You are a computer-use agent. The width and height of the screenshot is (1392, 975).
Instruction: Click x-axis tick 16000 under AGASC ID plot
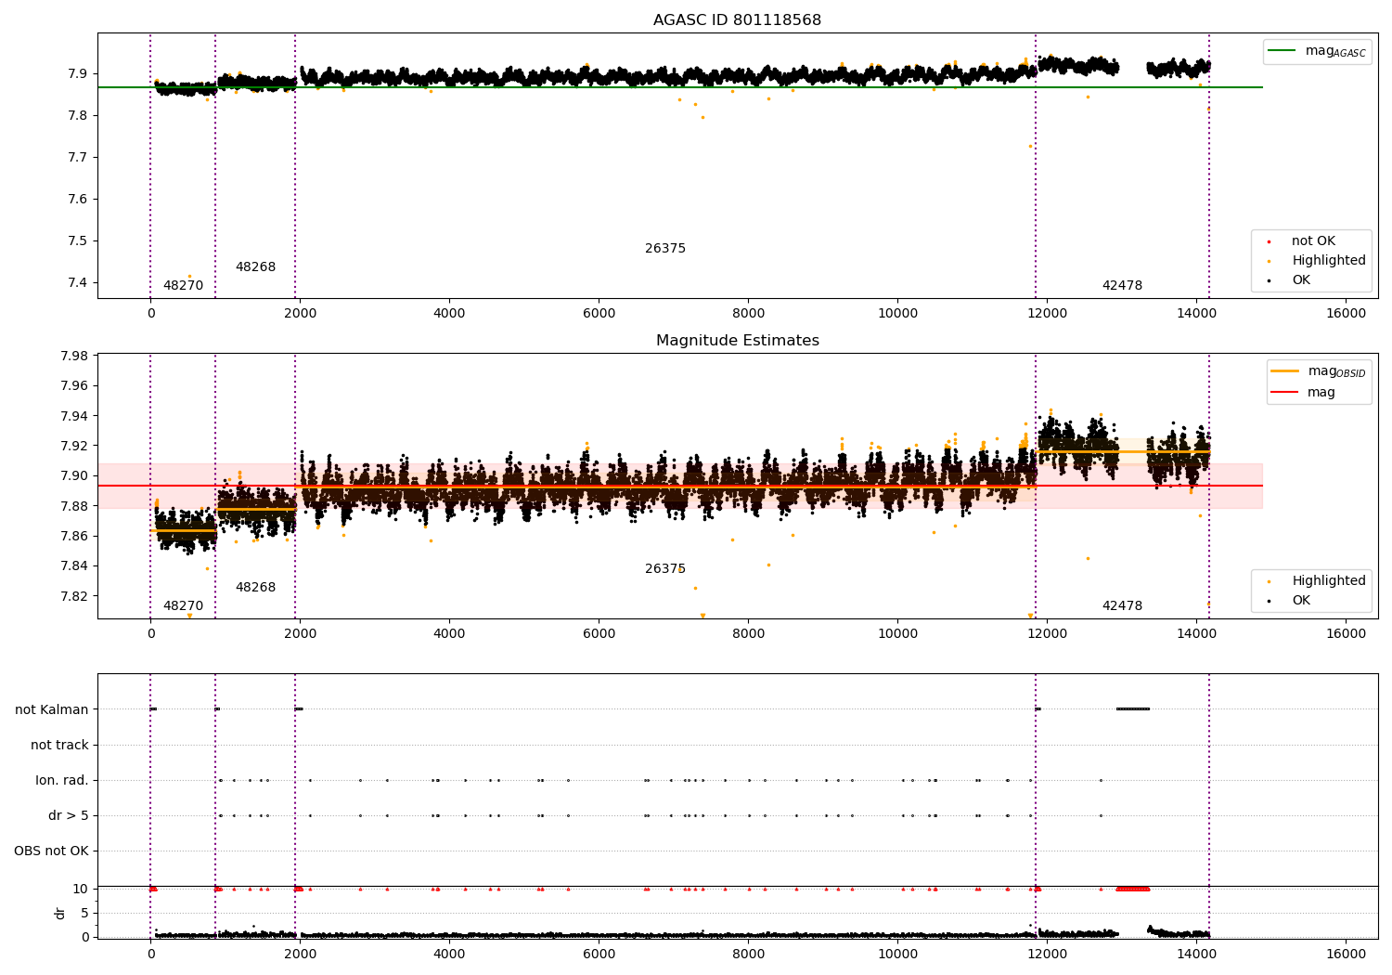1346,314
